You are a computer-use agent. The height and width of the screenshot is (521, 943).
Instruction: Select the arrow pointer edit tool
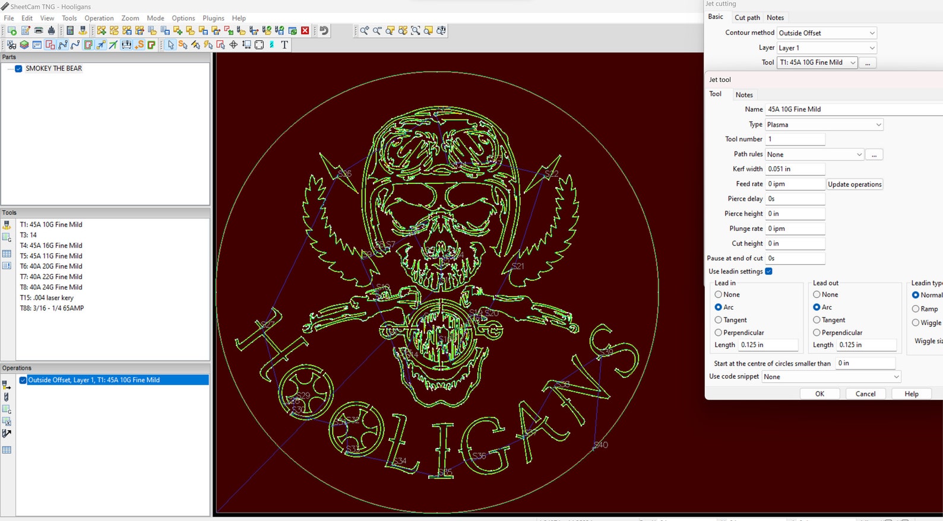pyautogui.click(x=171, y=45)
